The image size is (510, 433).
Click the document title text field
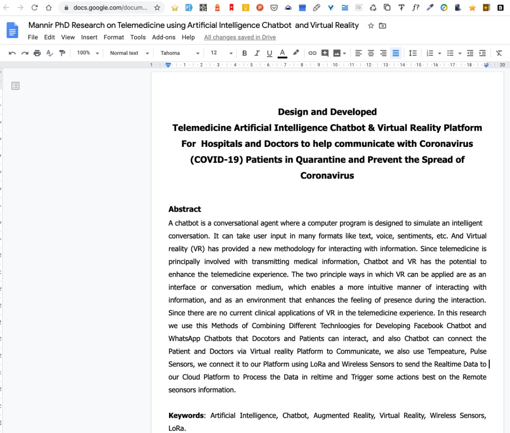[194, 25]
